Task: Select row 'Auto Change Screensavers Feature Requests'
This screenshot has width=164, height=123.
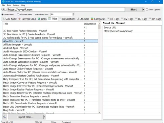Action: [50, 55]
